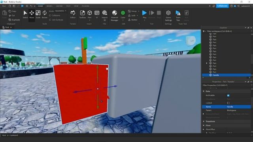Click the Copy button

click(x=12, y=11)
